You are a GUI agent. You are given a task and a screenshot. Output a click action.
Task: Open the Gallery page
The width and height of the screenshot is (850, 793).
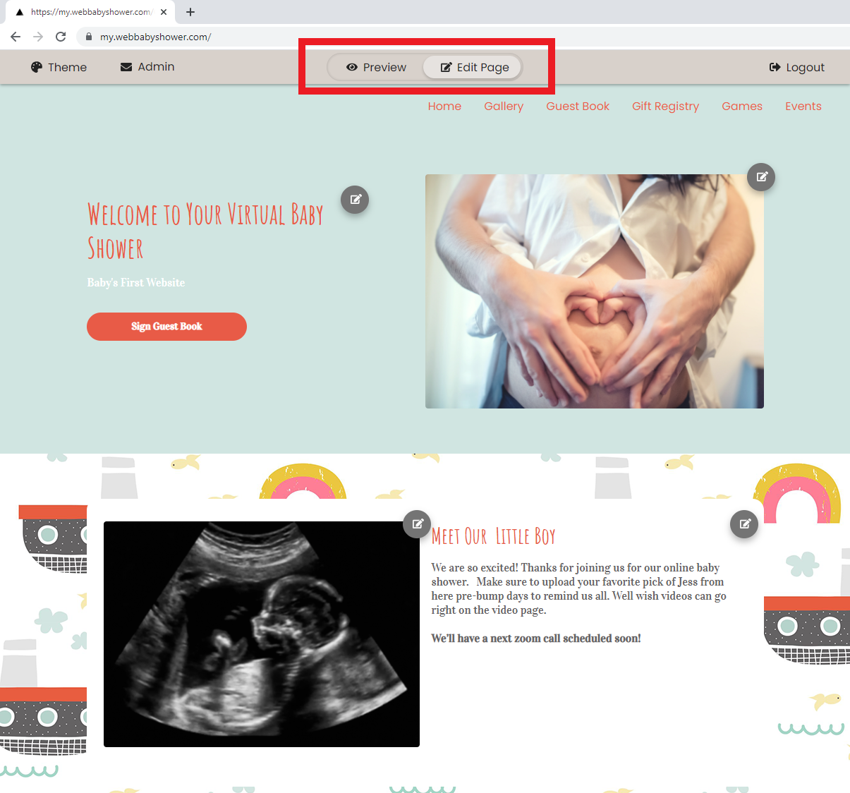tap(504, 106)
